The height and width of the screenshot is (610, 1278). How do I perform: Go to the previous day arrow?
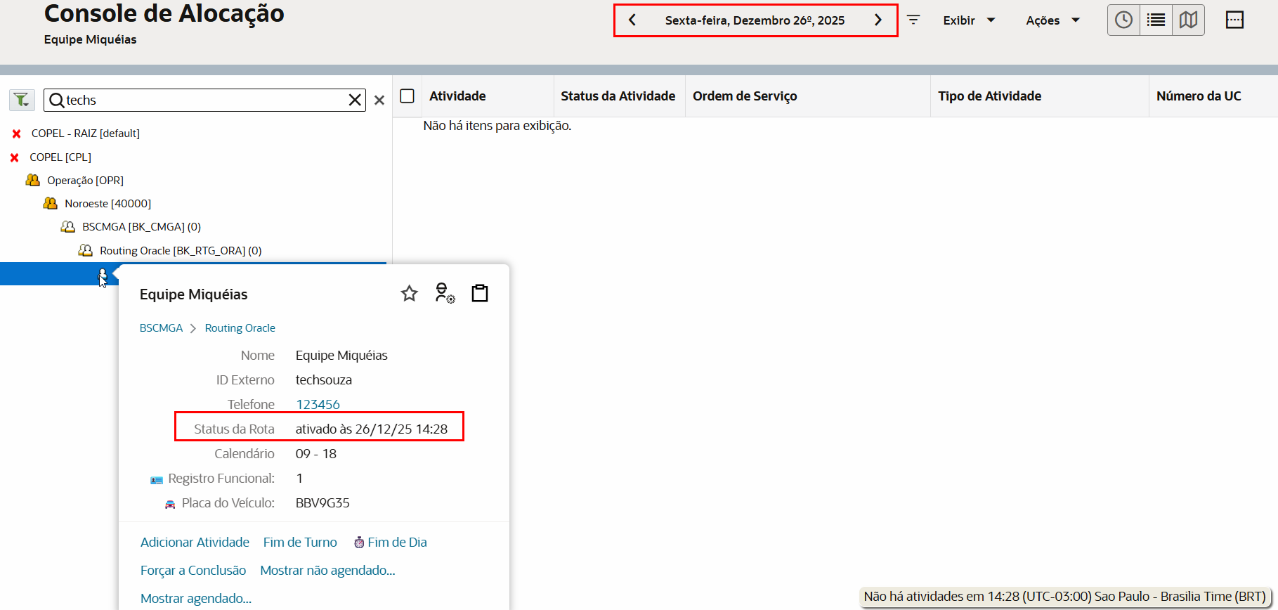point(632,20)
